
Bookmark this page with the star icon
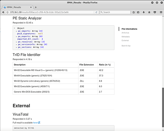pyautogui.click(x=134, y=12)
